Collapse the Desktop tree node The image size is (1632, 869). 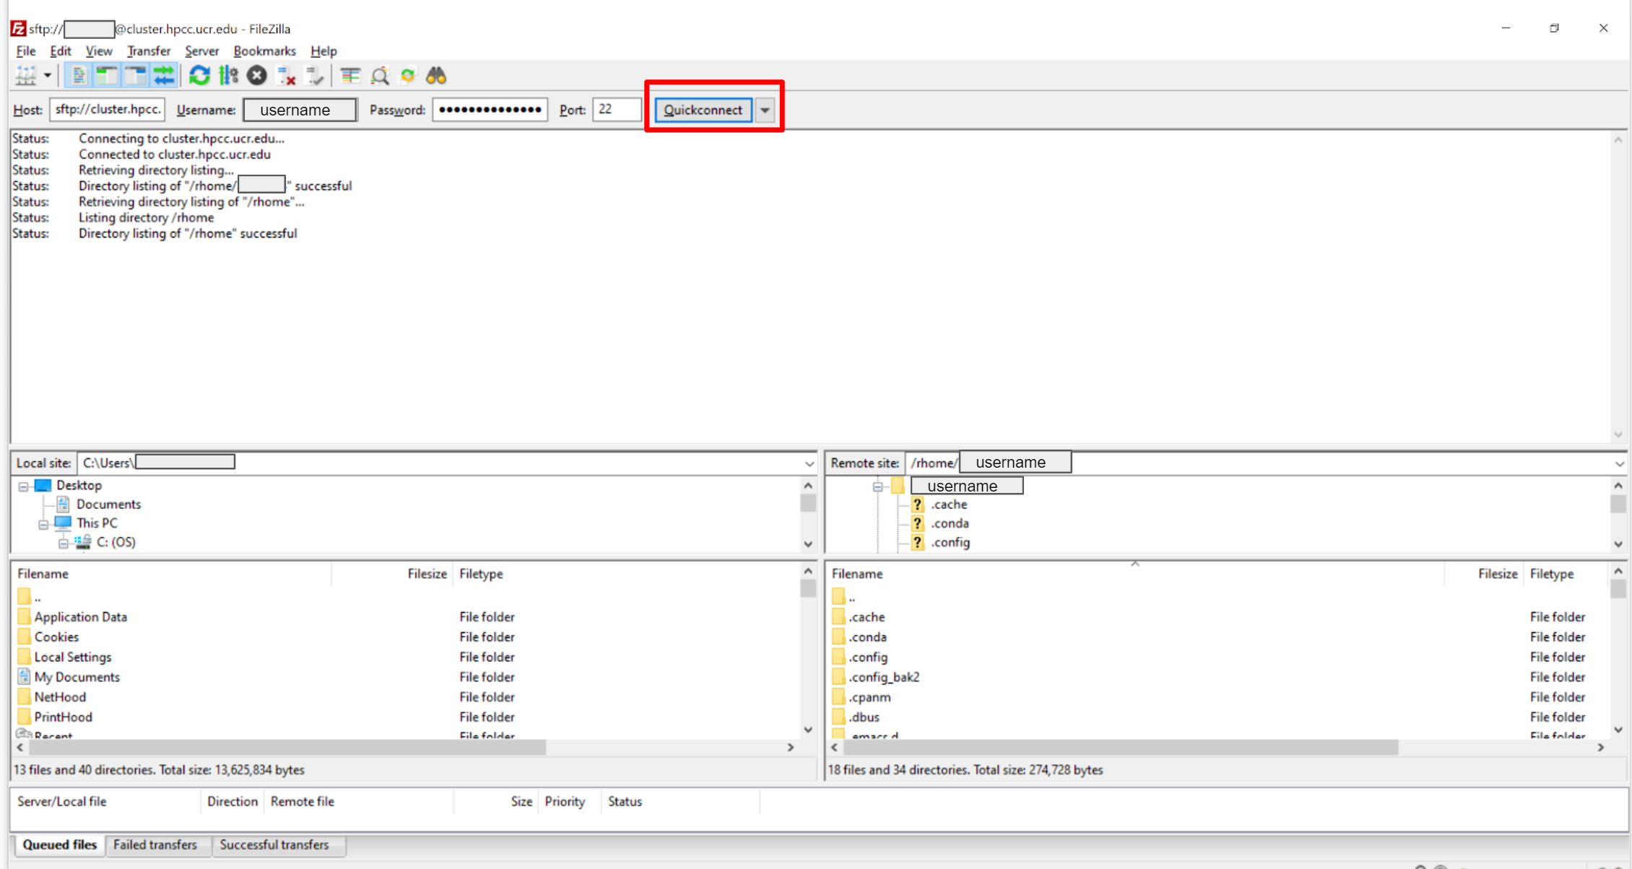[24, 486]
